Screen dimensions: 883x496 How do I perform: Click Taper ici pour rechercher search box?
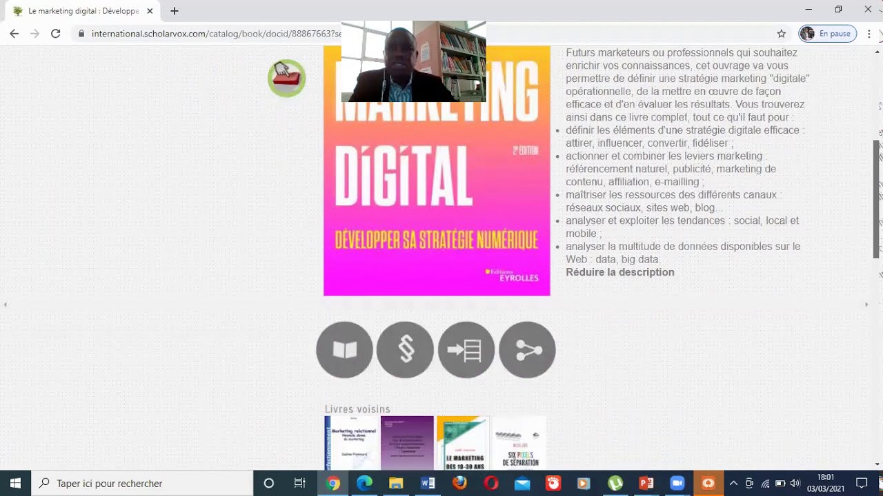click(x=143, y=483)
